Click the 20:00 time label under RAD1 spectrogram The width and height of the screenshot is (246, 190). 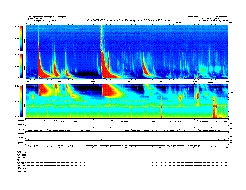[194, 82]
